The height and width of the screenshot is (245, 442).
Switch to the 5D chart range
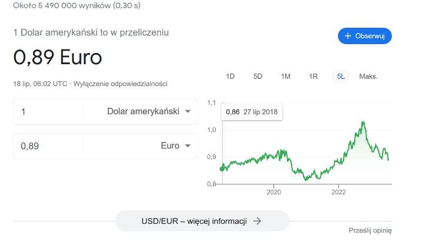[258, 76]
